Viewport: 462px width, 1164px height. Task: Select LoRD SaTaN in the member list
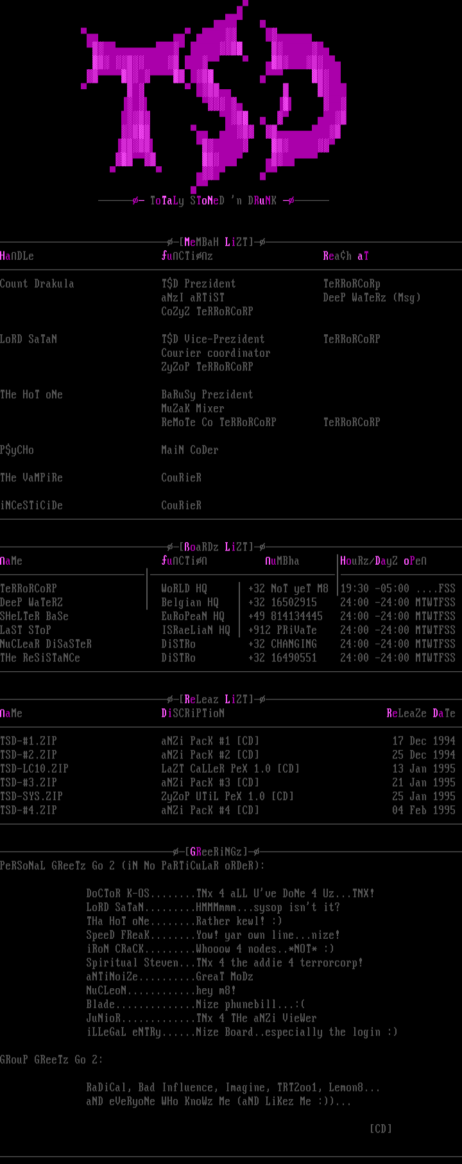[x=29, y=339]
